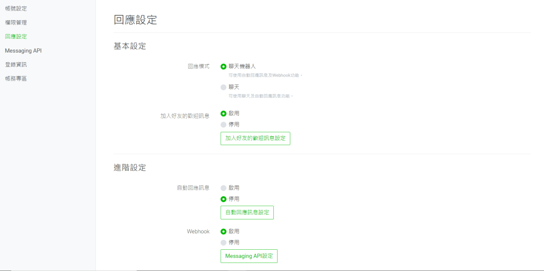This screenshot has width=544, height=271.
Task: Open Messaging API in the sidebar
Action: pos(23,50)
